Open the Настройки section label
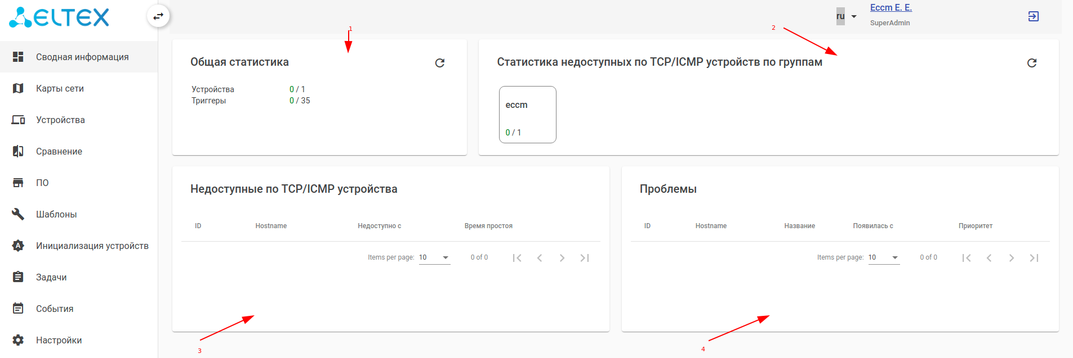 click(59, 340)
